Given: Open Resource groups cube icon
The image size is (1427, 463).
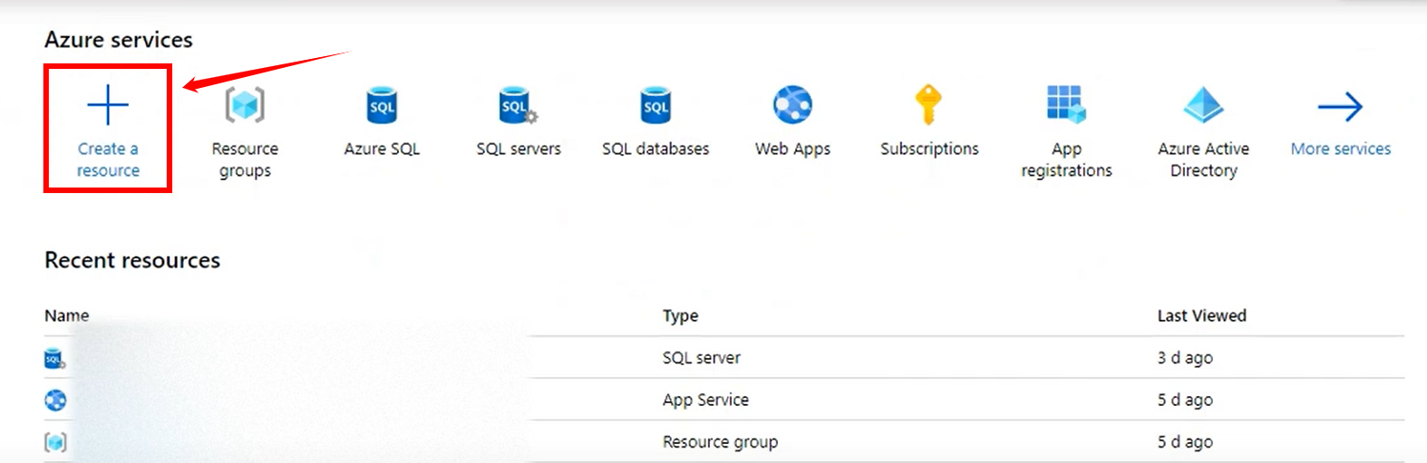Looking at the screenshot, I should (x=245, y=105).
